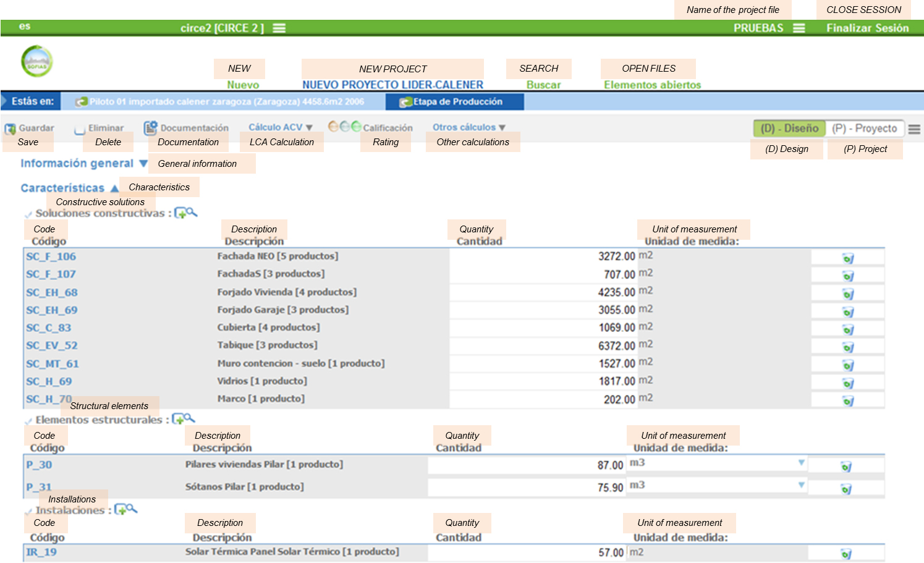Click the description 'Forjado Vivienda [4 productos]'
Image resolution: width=924 pixels, height=563 pixels.
(x=287, y=292)
